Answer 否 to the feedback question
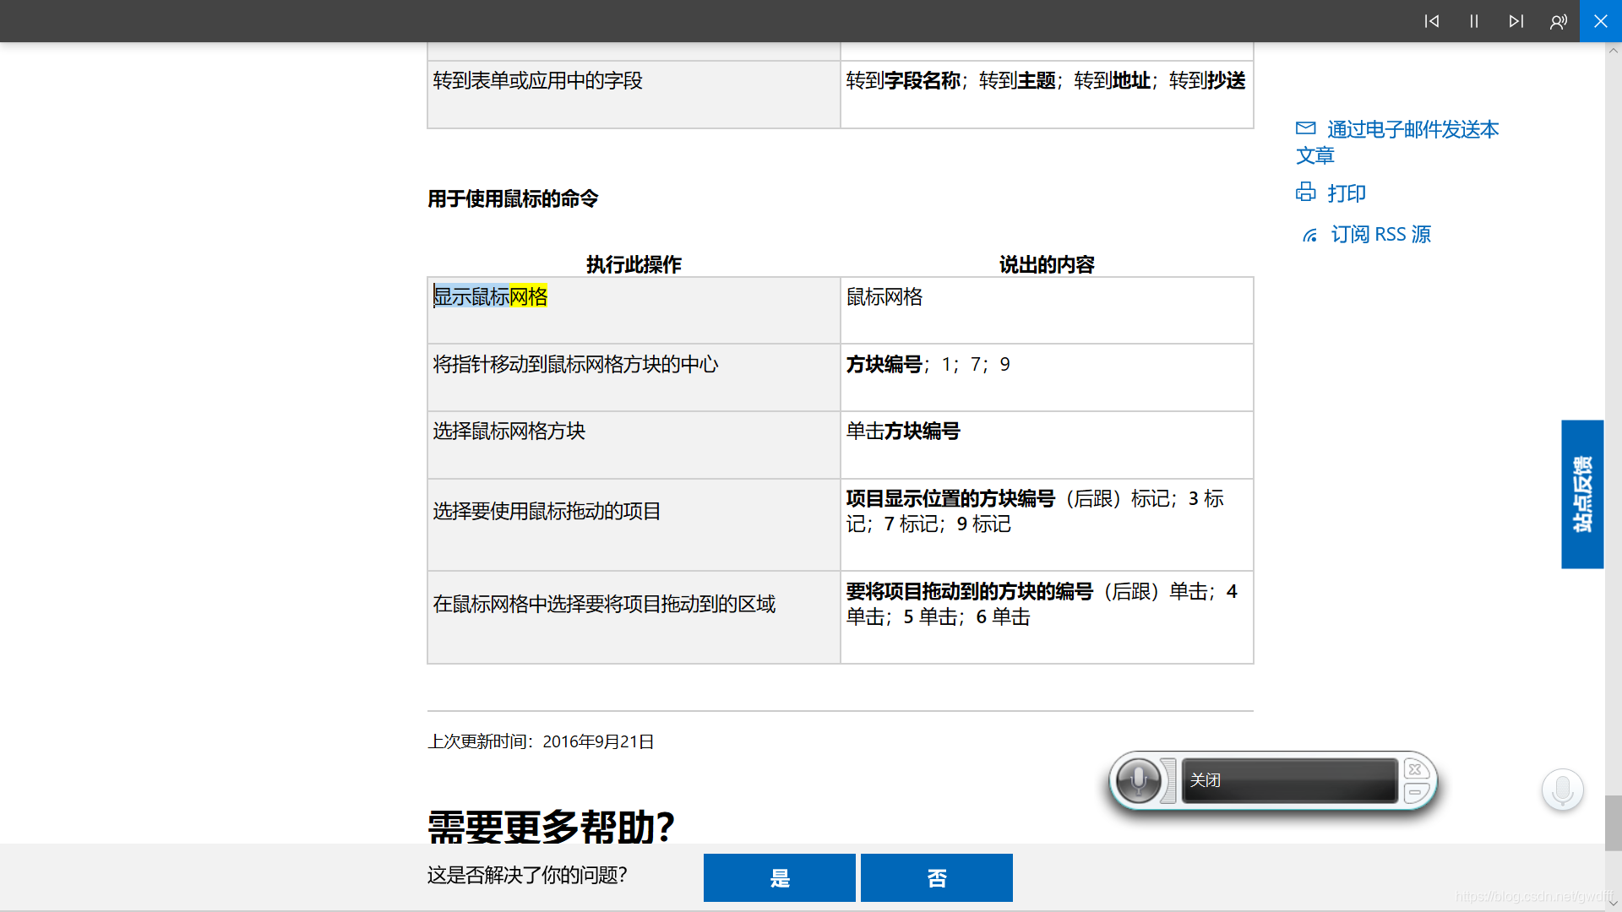The width and height of the screenshot is (1622, 912). [936, 877]
